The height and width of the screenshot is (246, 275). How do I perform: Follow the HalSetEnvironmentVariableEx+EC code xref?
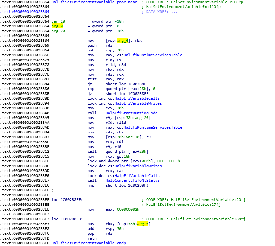tap(207, 2)
